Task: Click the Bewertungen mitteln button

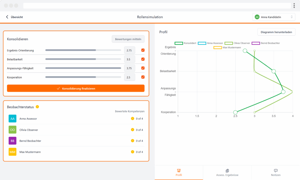Action: [128, 39]
